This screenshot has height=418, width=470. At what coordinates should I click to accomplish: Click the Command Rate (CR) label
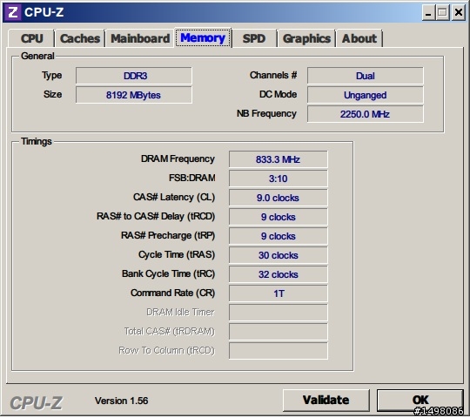tap(172, 293)
